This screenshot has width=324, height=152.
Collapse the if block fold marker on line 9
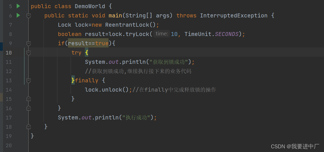pos(28,44)
